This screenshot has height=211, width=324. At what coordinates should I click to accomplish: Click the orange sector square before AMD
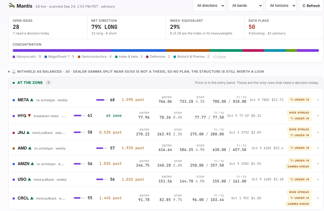coord(14,148)
